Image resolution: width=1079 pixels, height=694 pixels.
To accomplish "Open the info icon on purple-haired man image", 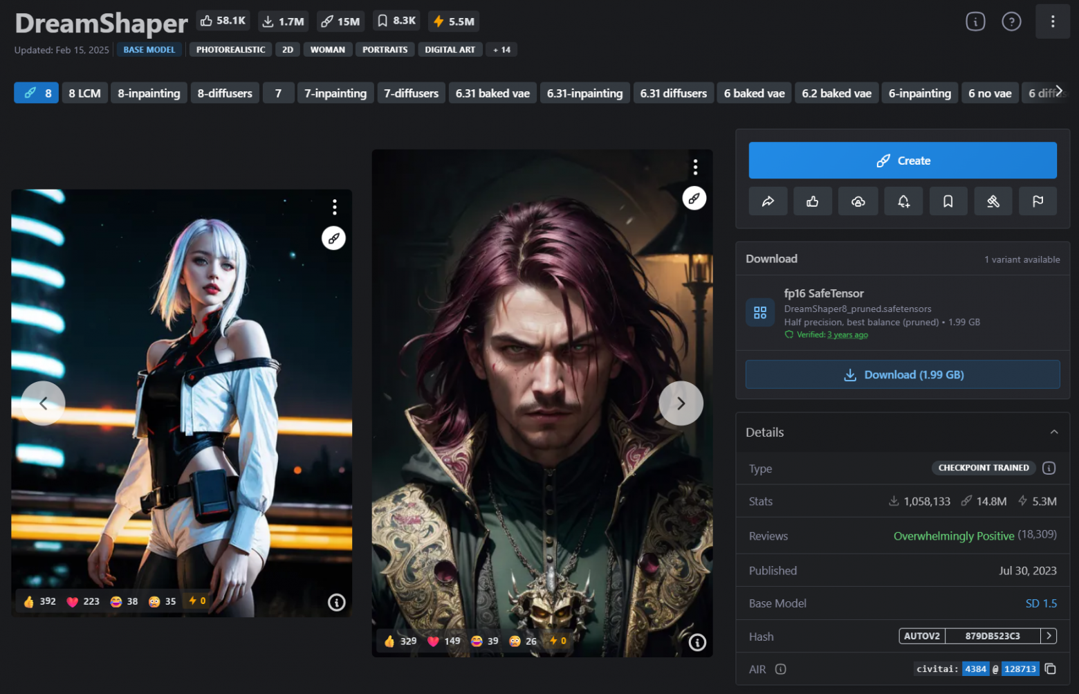I will click(x=698, y=643).
